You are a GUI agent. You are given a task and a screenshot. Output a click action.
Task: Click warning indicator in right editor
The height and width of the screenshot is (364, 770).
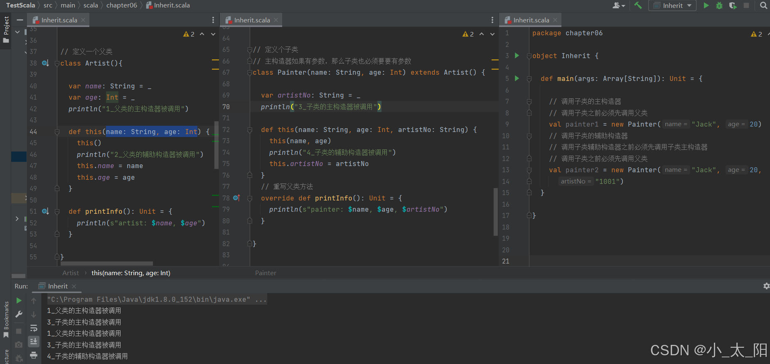pos(756,34)
